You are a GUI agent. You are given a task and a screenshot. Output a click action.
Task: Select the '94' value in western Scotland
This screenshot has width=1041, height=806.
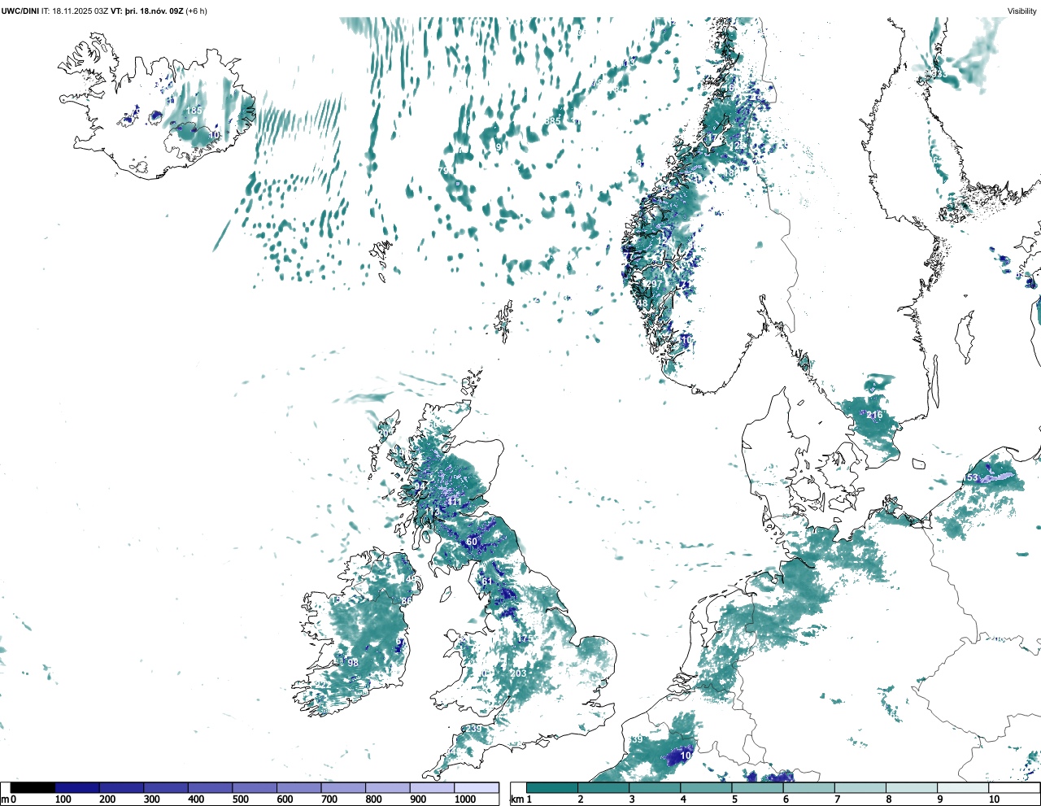click(x=420, y=486)
